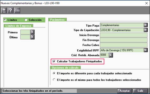Open lookup arrow next to Primera field
Image resolution: width=150 pixels, height=94 pixels.
(32, 32)
